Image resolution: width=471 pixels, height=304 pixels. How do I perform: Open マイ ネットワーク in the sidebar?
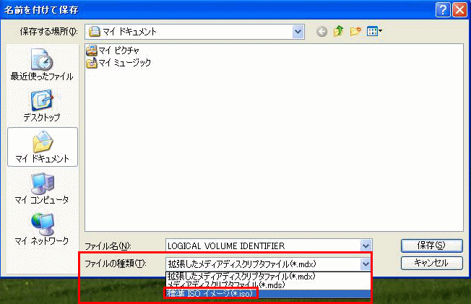tap(42, 229)
